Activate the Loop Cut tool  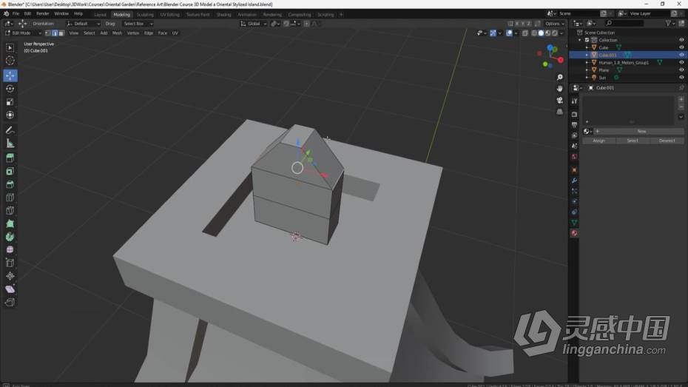pyautogui.click(x=10, y=198)
